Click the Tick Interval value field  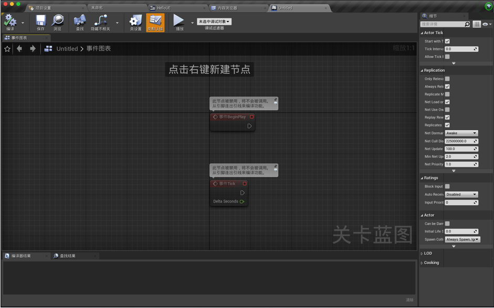461,49
